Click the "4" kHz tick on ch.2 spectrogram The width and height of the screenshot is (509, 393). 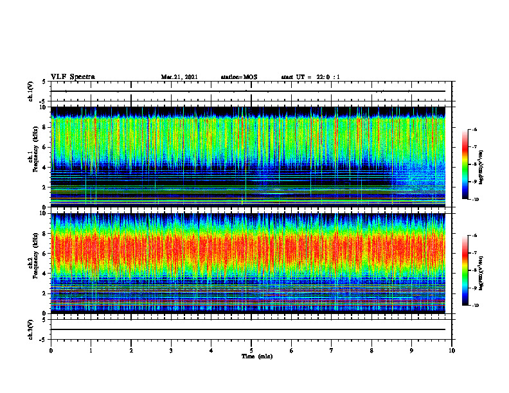(45, 274)
